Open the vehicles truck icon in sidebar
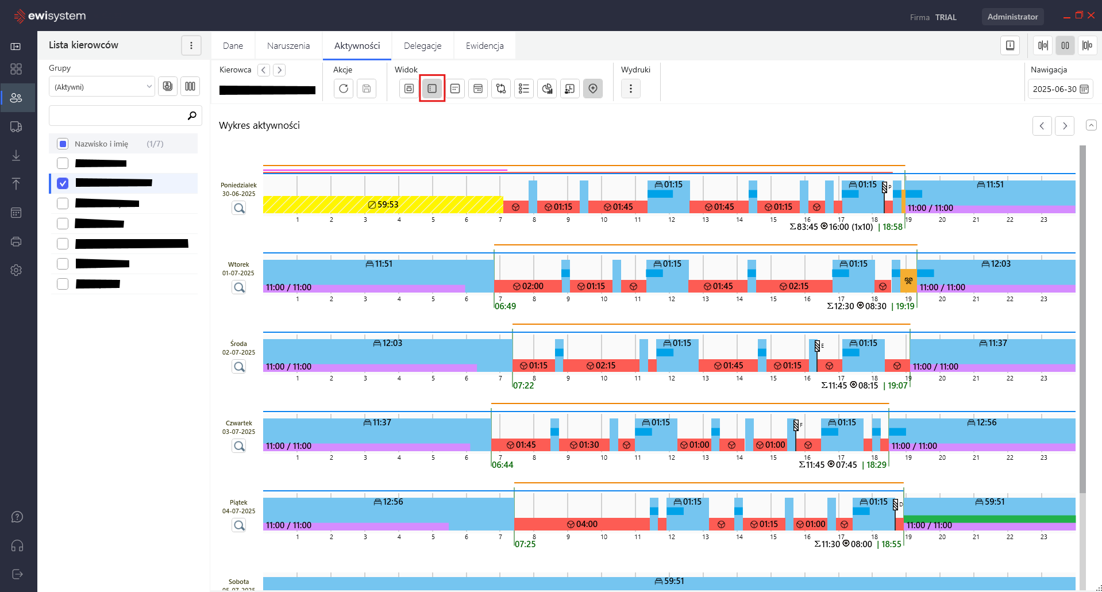 [x=16, y=126]
